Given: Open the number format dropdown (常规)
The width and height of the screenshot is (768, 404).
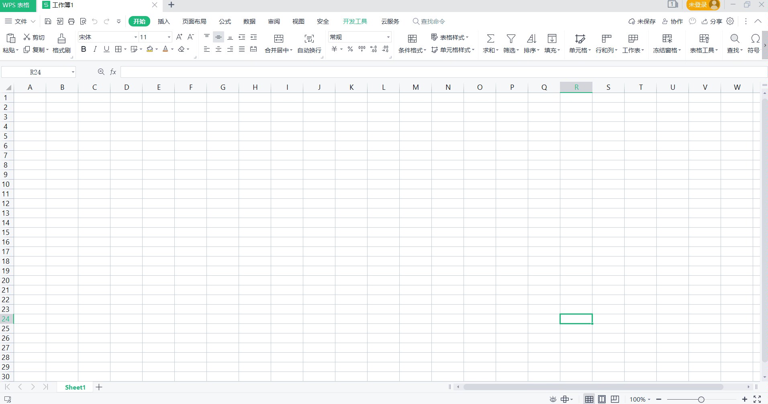Looking at the screenshot, I should pyautogui.click(x=388, y=37).
